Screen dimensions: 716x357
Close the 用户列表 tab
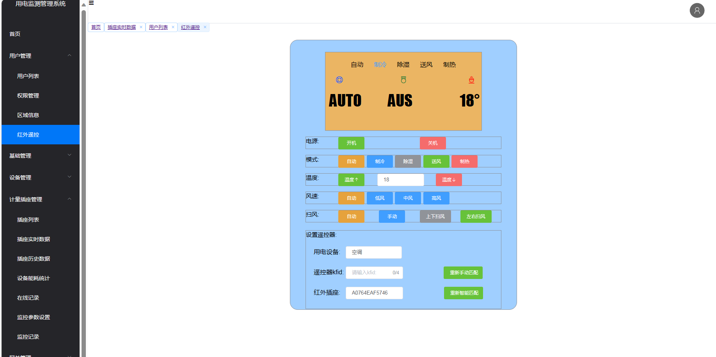[173, 27]
